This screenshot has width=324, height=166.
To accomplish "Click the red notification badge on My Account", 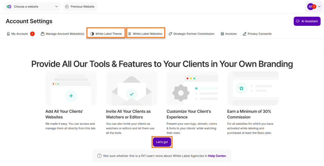I will click(x=32, y=34).
